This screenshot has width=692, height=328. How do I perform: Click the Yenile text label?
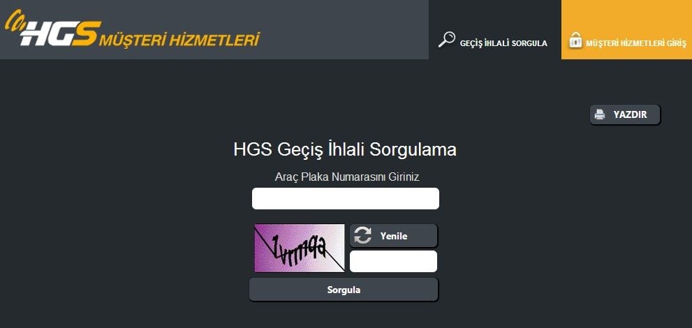point(394,236)
